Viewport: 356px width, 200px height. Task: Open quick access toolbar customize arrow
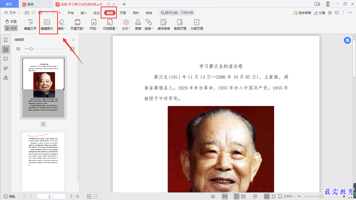click(x=60, y=13)
